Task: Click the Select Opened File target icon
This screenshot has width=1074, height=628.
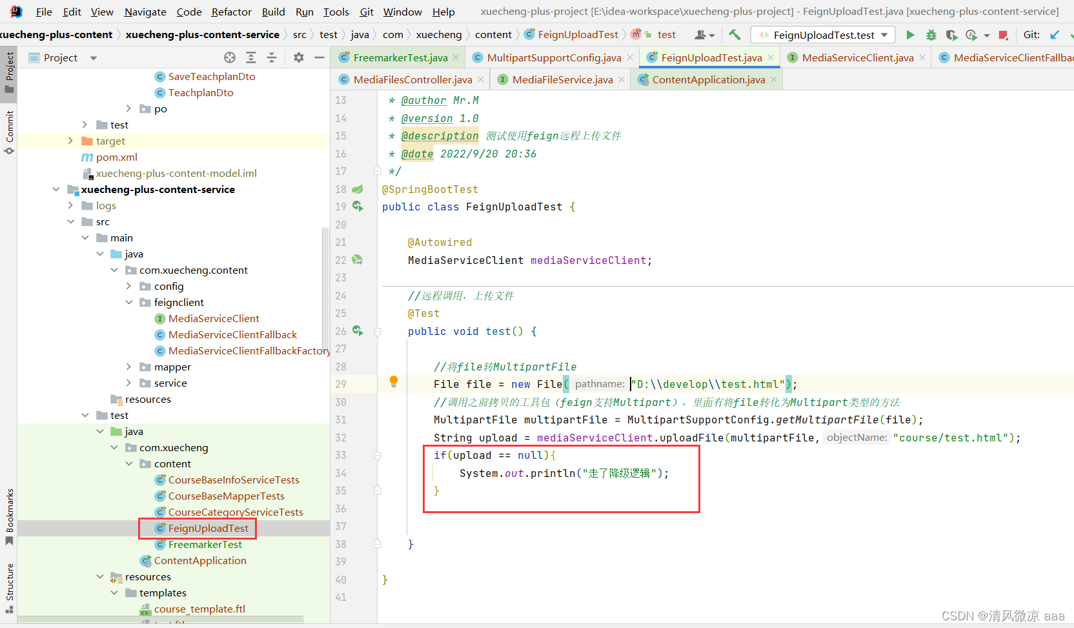Action: pos(230,57)
